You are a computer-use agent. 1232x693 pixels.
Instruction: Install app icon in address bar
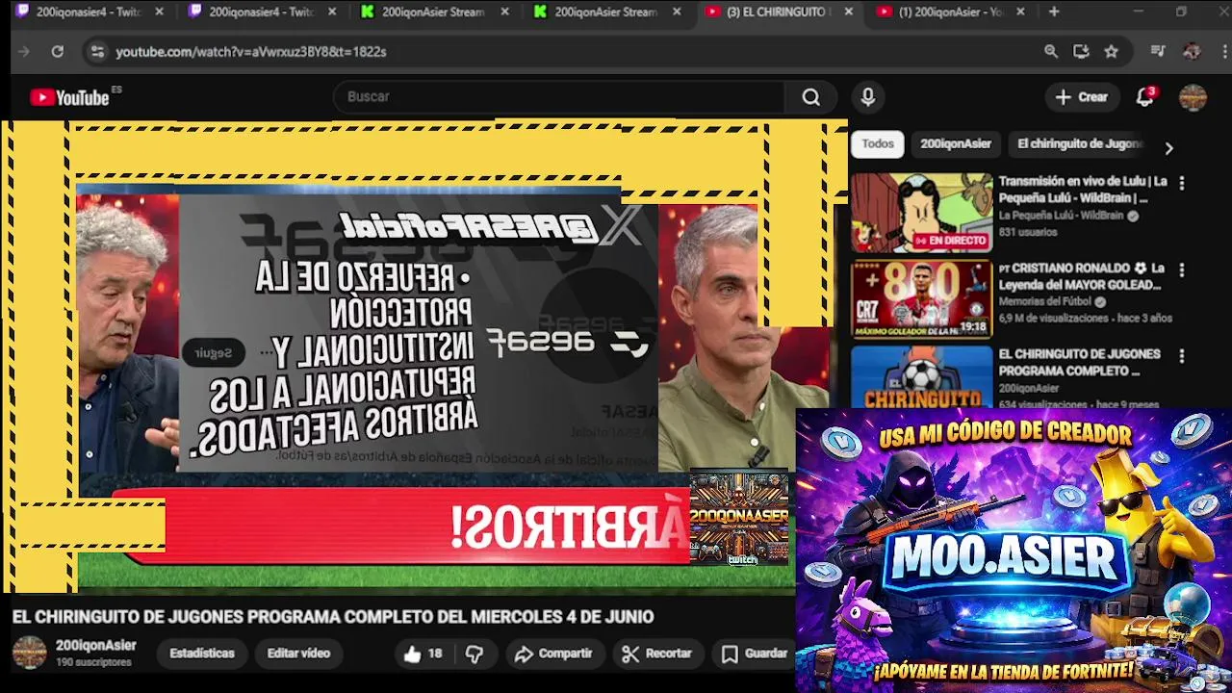point(1081,52)
